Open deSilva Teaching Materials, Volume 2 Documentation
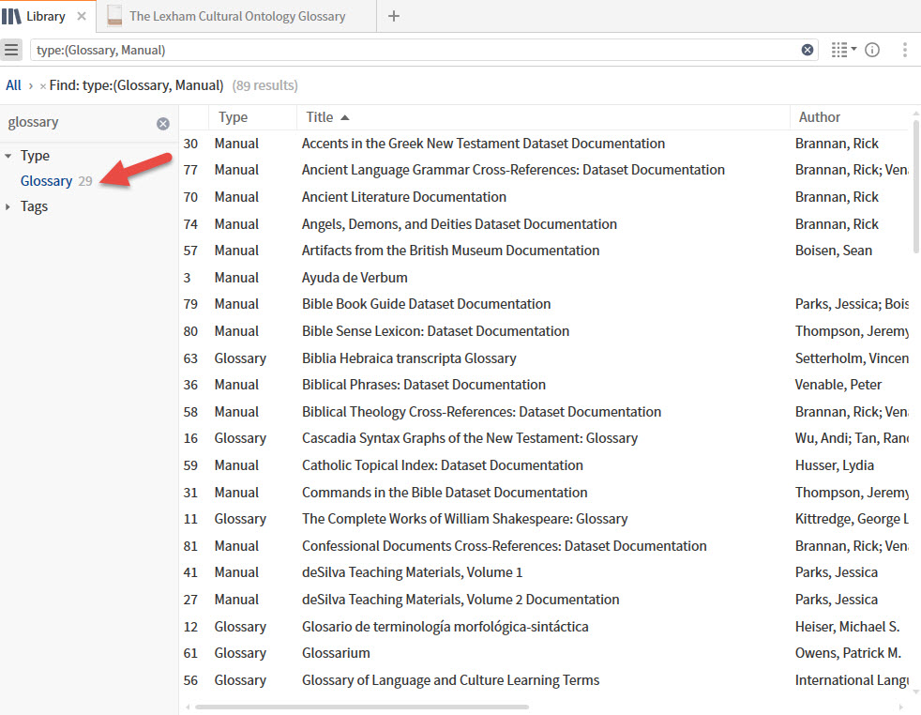Viewport: 921px width, 715px height. [460, 600]
